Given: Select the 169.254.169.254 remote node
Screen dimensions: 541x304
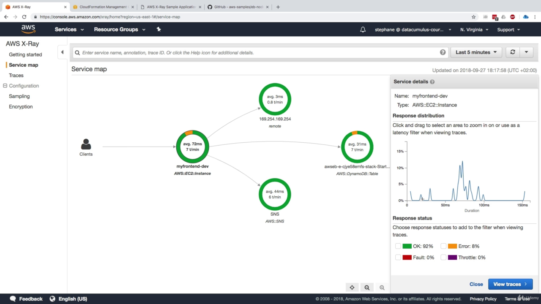Looking at the screenshot, I should coord(275,99).
